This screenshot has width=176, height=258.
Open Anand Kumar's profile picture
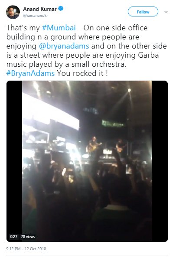point(13,12)
